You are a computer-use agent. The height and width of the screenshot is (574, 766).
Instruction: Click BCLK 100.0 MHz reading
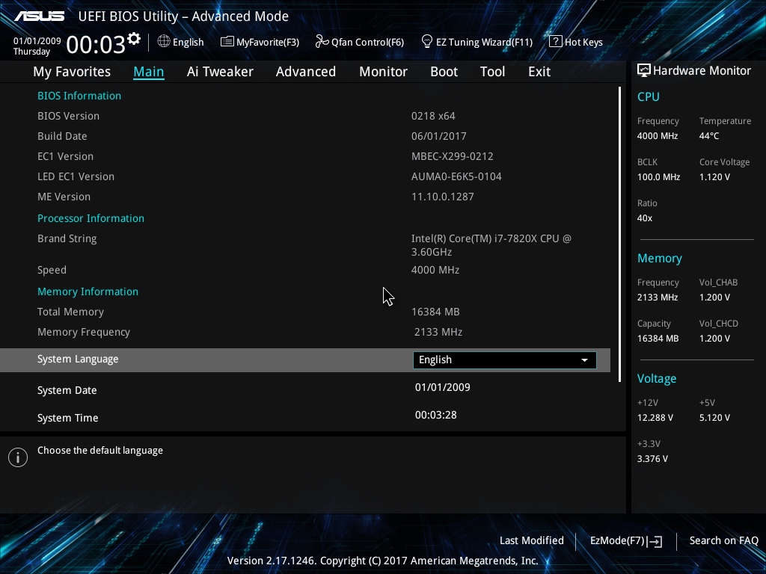click(658, 177)
